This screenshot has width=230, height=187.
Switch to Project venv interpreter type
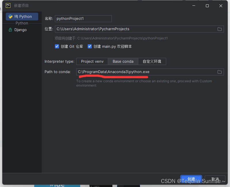(92, 61)
